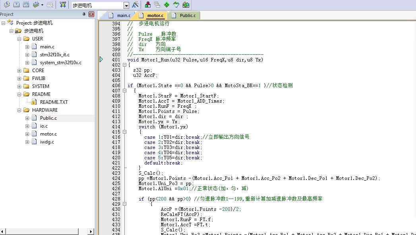416x235 pixels.
Task: Click the Translate current file toolbar icon
Action: 7,4
